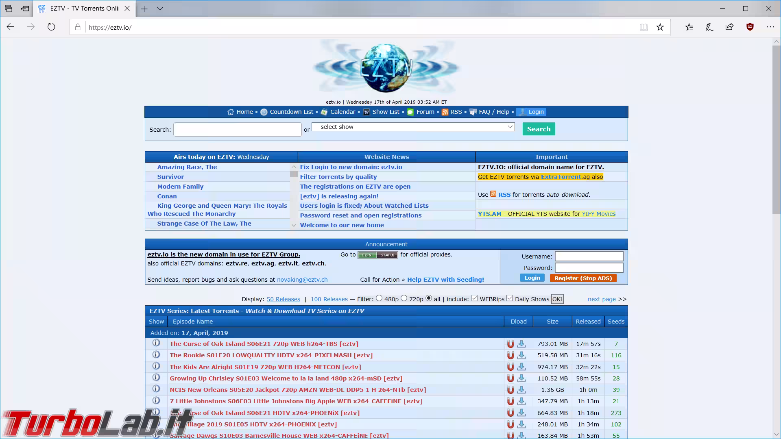
Task: Open the Welcome to our new home news
Action: tap(342, 225)
